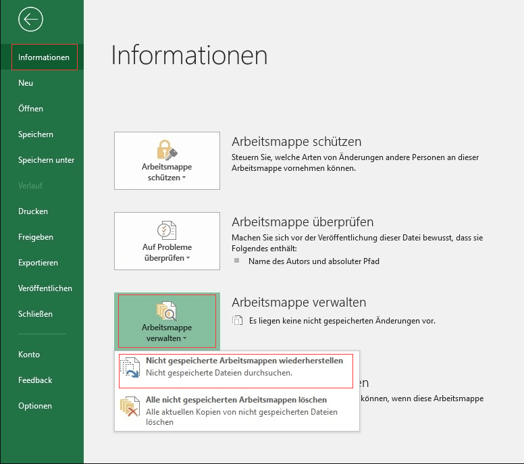This screenshot has height=464, width=524.
Task: Go to the Öffnen page
Action: click(x=30, y=109)
